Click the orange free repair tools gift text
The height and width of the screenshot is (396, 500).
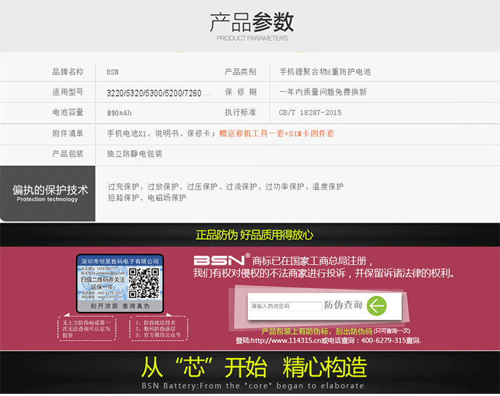tap(277, 133)
